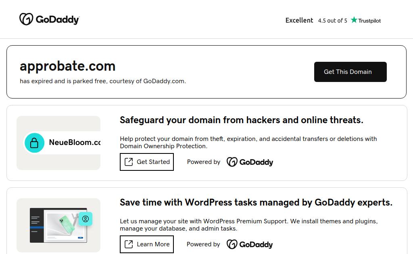413x254 pixels.
Task: Click the Save time with WordPress heading
Action: 256,202
